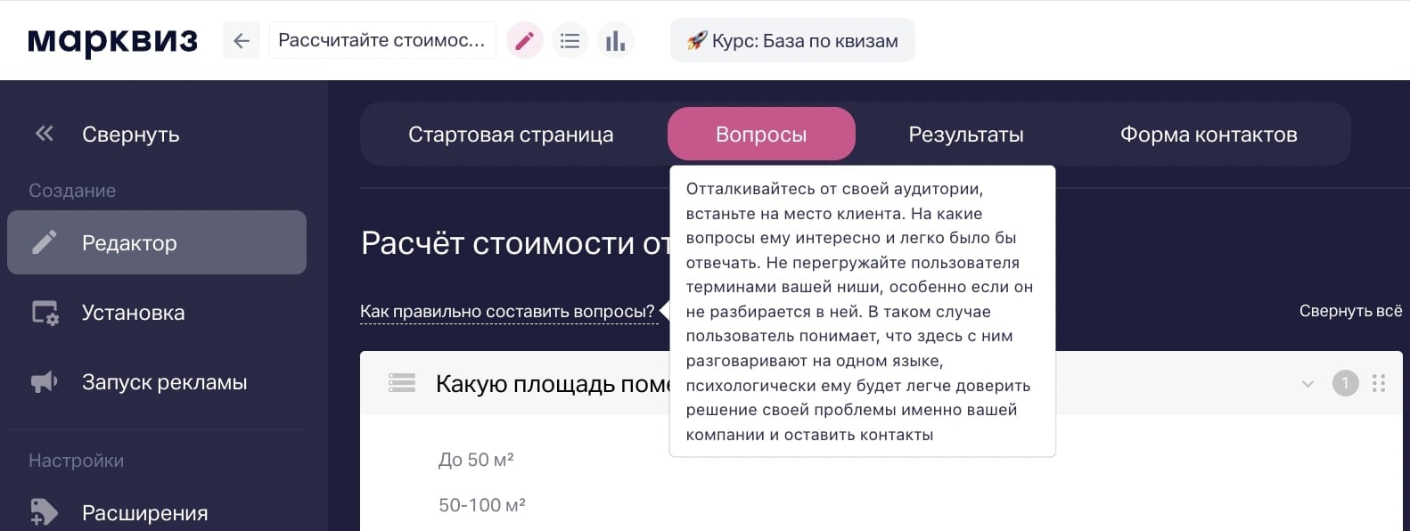The image size is (1410, 531).
Task: Click the megaphone icon for Запуск рекламы
Action: tap(43, 381)
